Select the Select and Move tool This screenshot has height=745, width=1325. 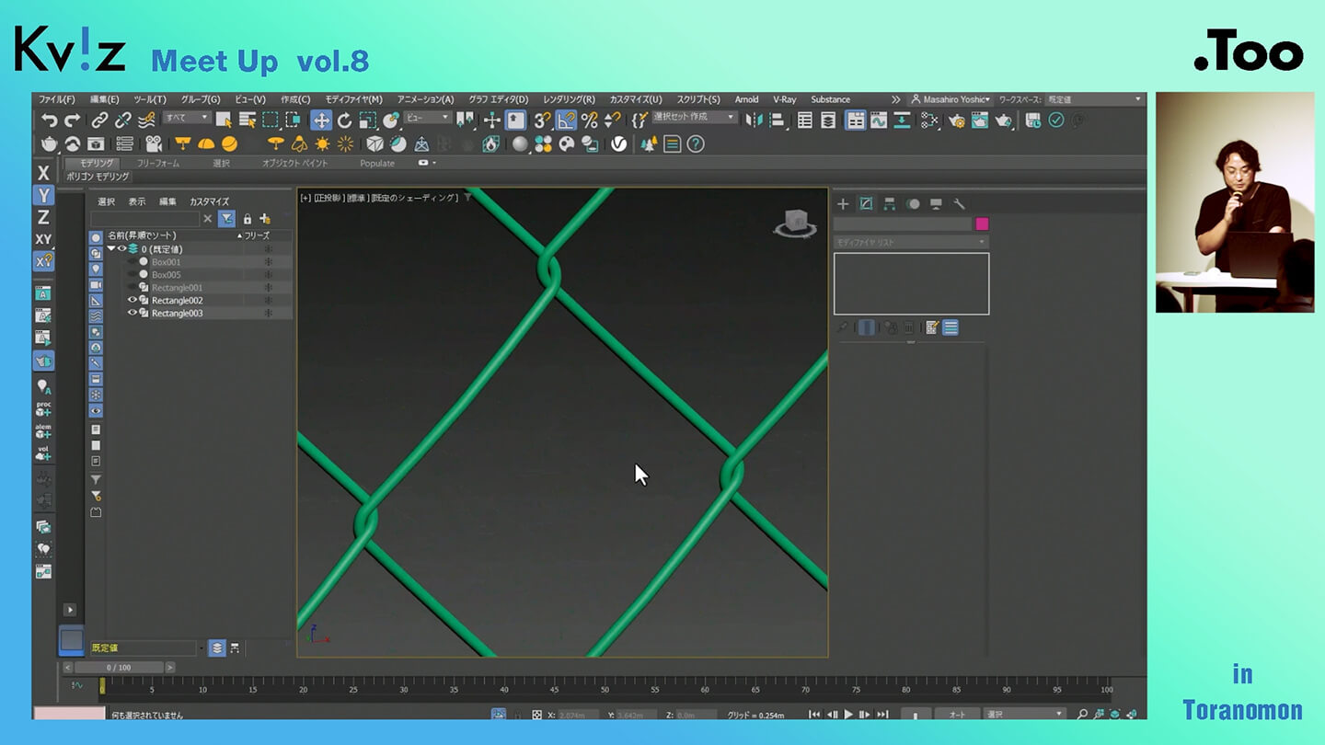tap(321, 120)
